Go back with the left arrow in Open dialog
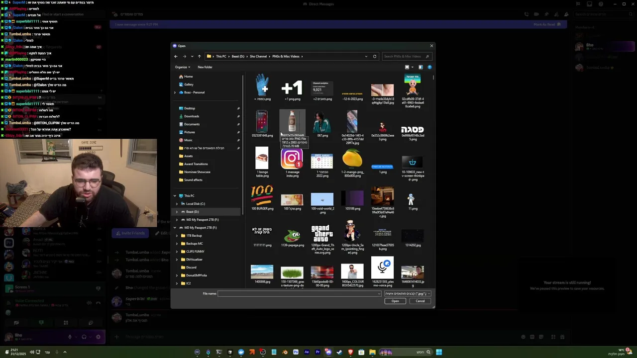Screen dimensions: 637x358 [176, 56]
